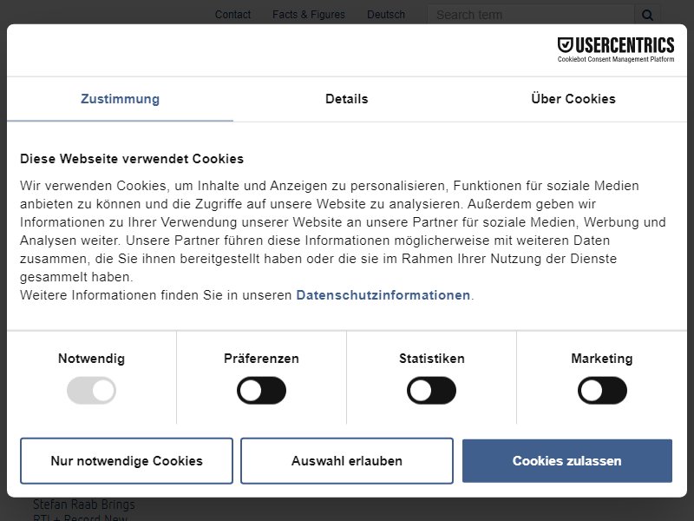
Task: Open the Contact page link
Action: 232,15
